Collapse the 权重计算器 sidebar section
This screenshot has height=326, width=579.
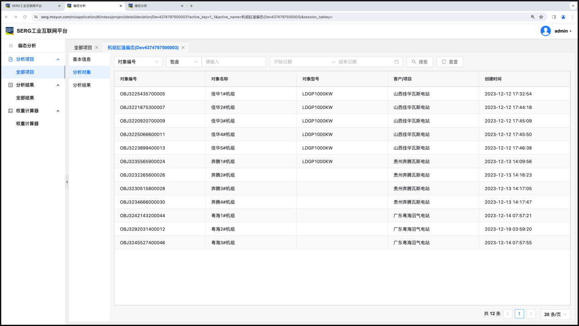click(58, 111)
